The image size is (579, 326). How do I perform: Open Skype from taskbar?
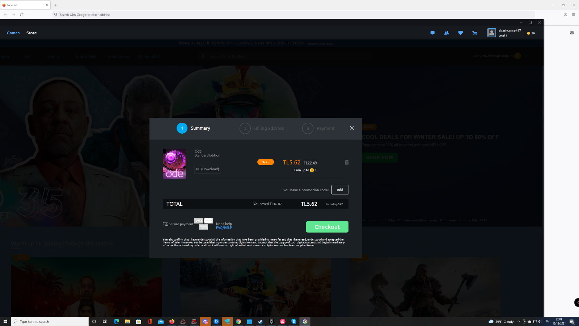pos(294,321)
